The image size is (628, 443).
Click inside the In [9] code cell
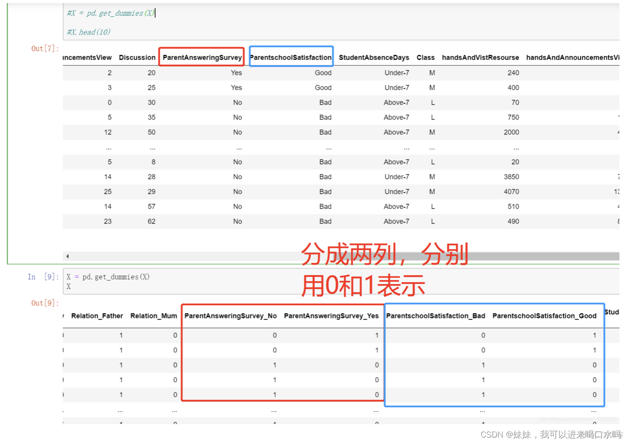coord(342,281)
